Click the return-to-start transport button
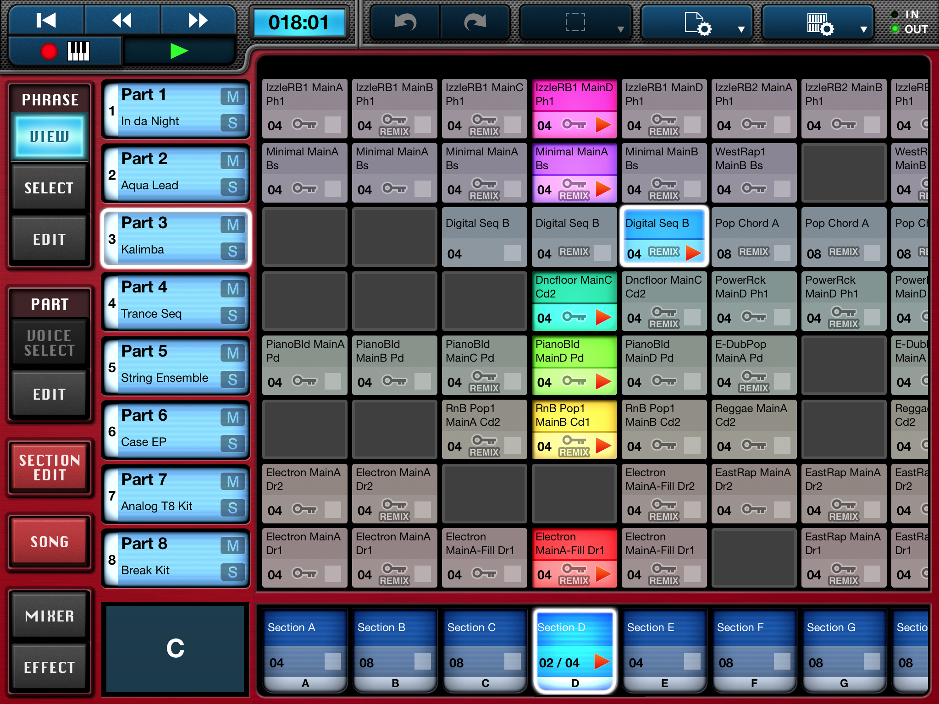Screen dimensions: 939x704 (x=46, y=20)
